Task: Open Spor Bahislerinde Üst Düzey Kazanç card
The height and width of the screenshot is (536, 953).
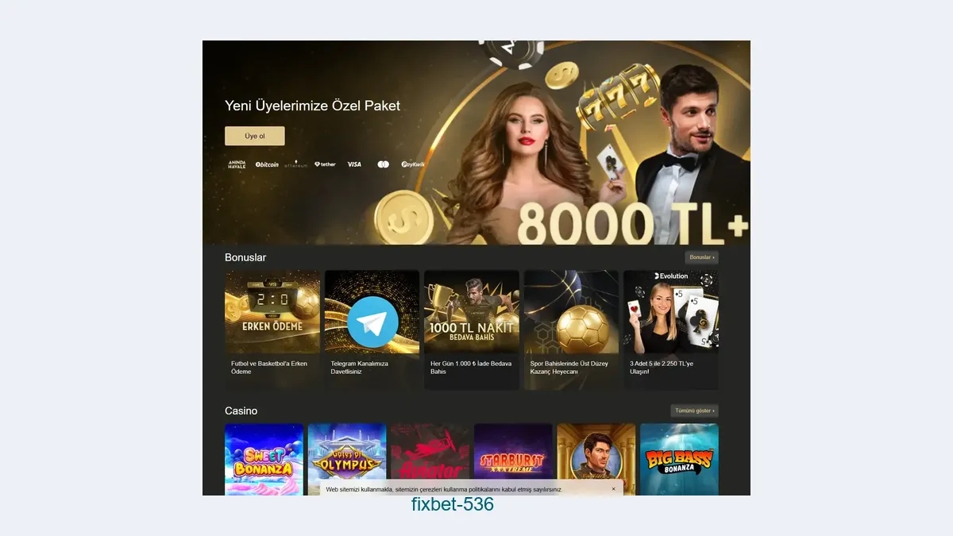Action: (571, 329)
